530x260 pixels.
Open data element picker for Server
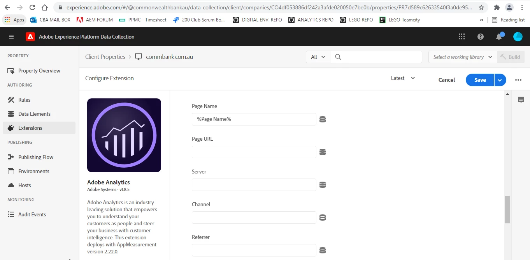click(323, 185)
